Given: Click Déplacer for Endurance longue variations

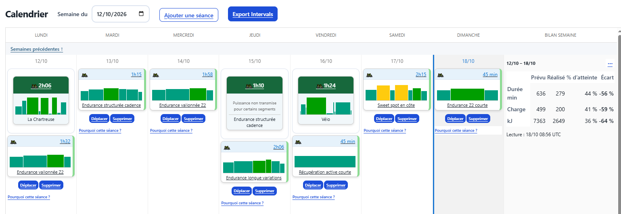Looking at the screenshot, I should 241,191.
